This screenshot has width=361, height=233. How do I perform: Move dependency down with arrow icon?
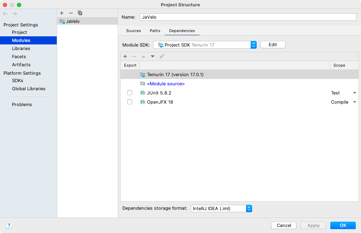pos(153,56)
